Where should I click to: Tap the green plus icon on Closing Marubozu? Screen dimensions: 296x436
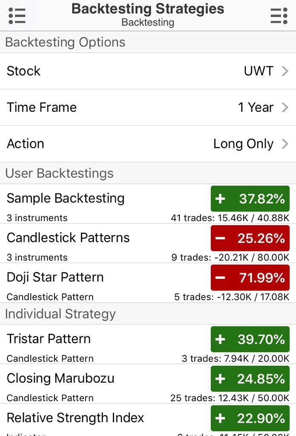pos(220,379)
